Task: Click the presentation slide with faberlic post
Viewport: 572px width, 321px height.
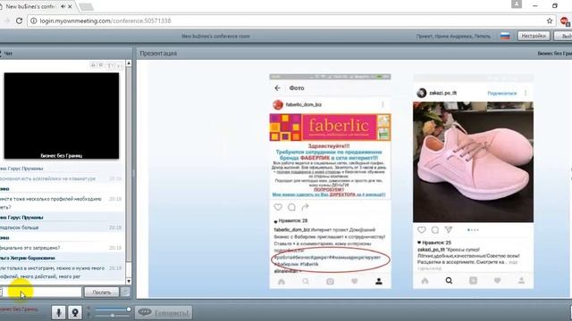Action: 330,181
